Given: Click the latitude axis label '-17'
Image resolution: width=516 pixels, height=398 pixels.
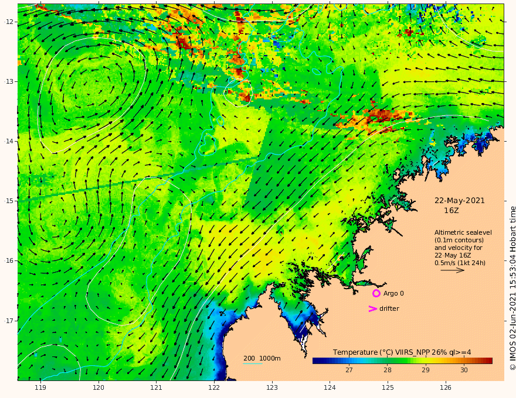Looking at the screenshot, I should click(x=9, y=321).
